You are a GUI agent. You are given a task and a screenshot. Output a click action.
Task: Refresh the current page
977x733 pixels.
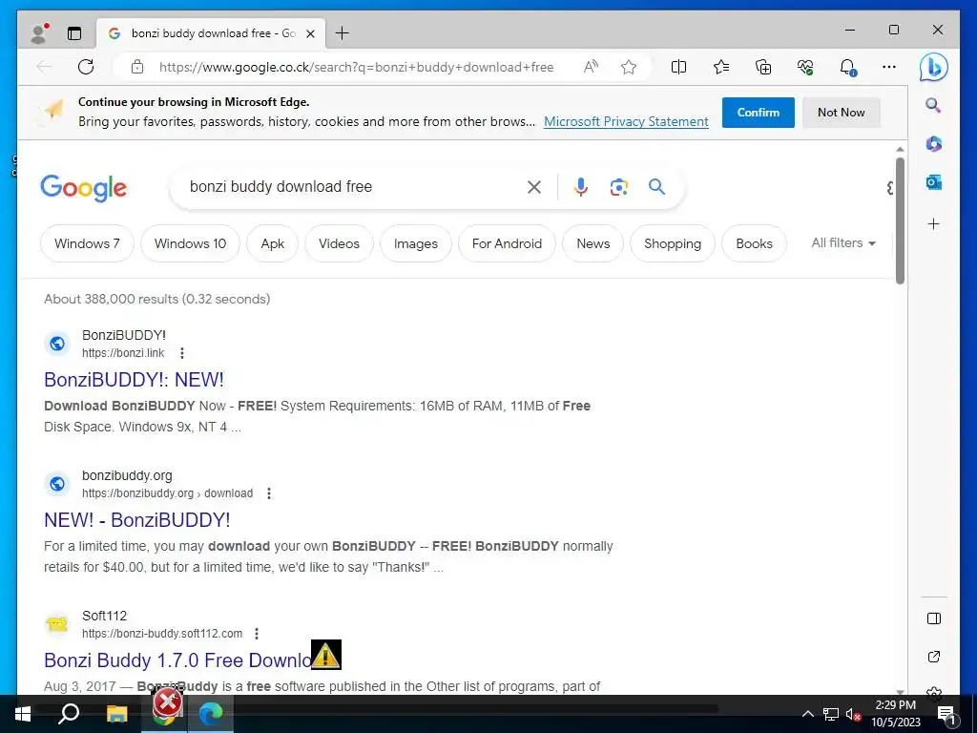point(86,67)
